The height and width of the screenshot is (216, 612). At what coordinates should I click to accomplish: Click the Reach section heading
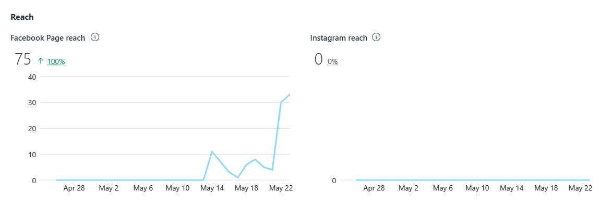point(22,17)
